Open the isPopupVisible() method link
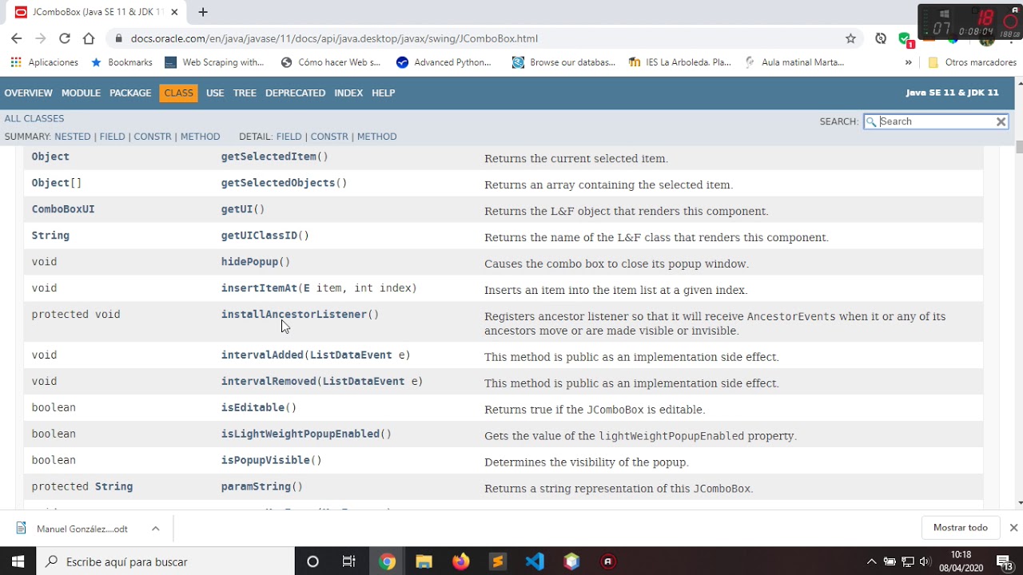1023x575 pixels. pos(271,460)
